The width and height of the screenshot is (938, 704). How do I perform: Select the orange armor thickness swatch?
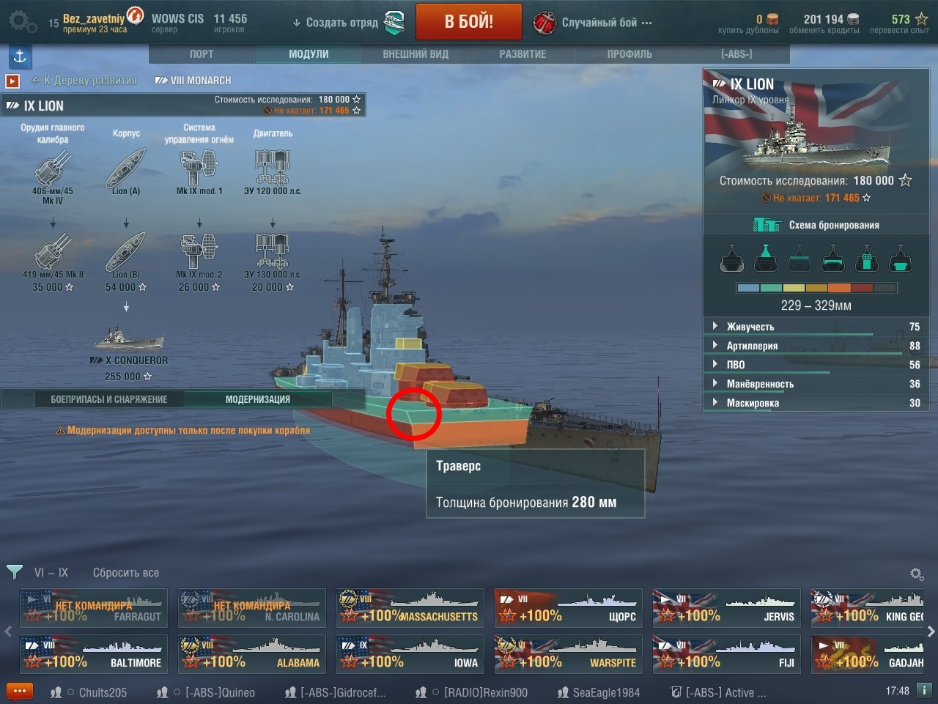click(839, 288)
